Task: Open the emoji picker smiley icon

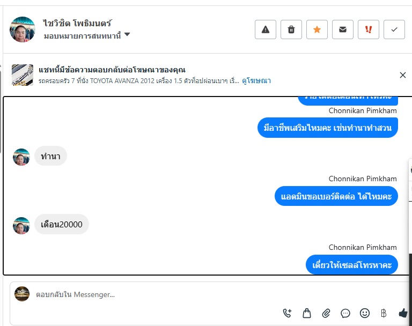Action: [365, 313]
